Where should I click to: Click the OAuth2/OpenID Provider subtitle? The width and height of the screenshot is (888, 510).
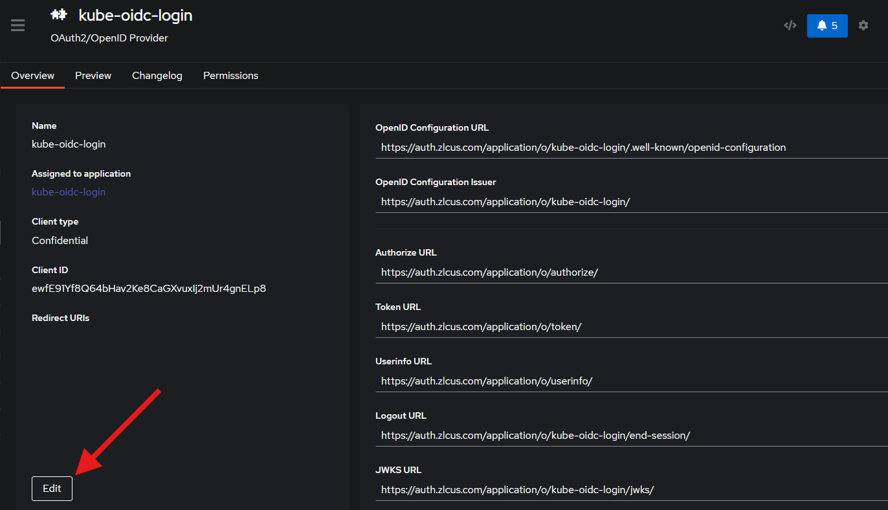(109, 38)
